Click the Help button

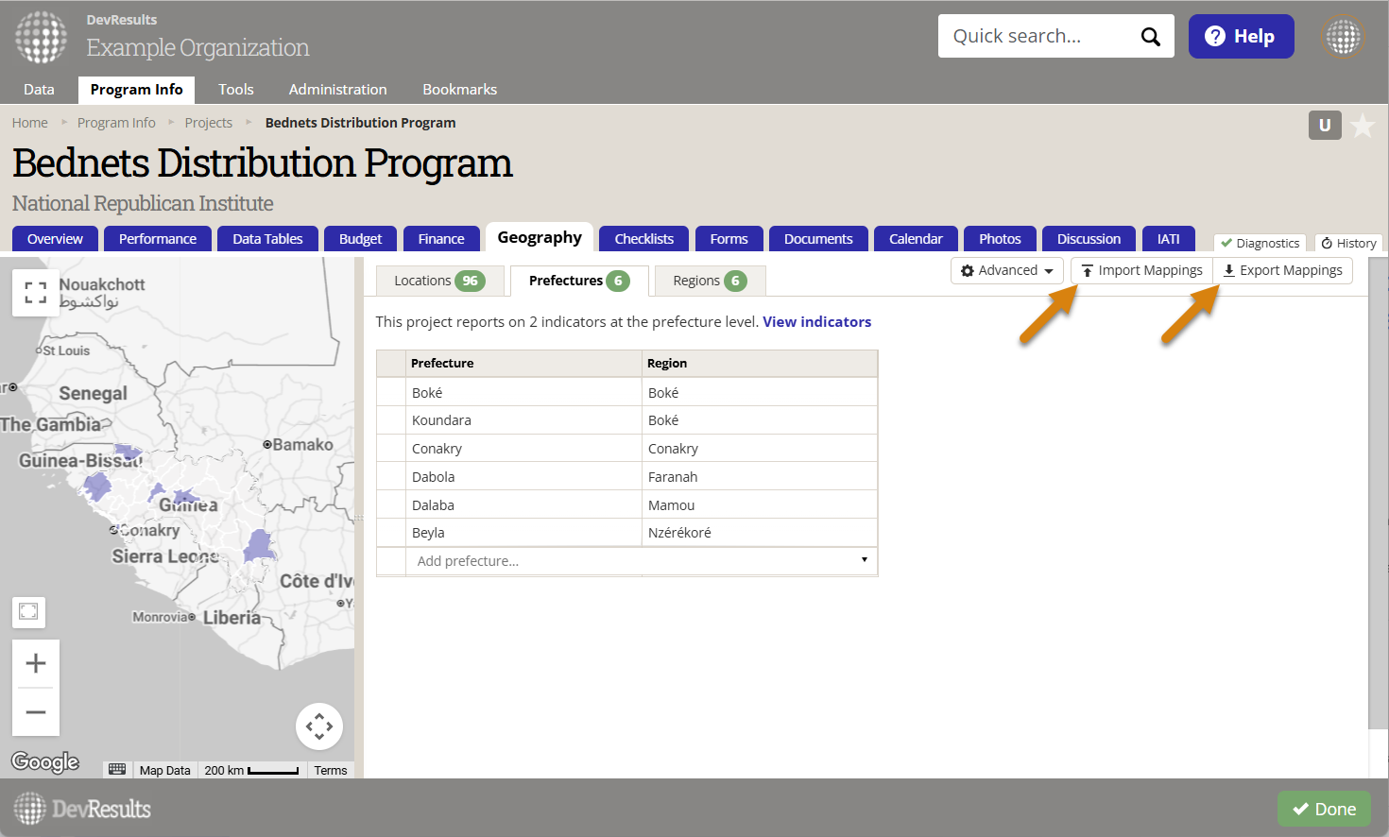tap(1241, 37)
